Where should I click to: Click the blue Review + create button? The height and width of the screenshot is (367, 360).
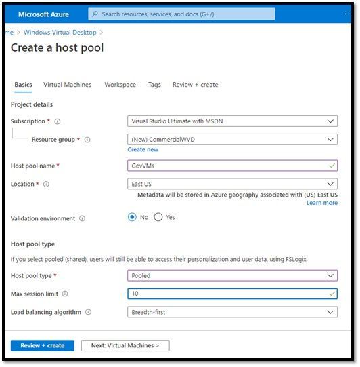[x=42, y=345]
